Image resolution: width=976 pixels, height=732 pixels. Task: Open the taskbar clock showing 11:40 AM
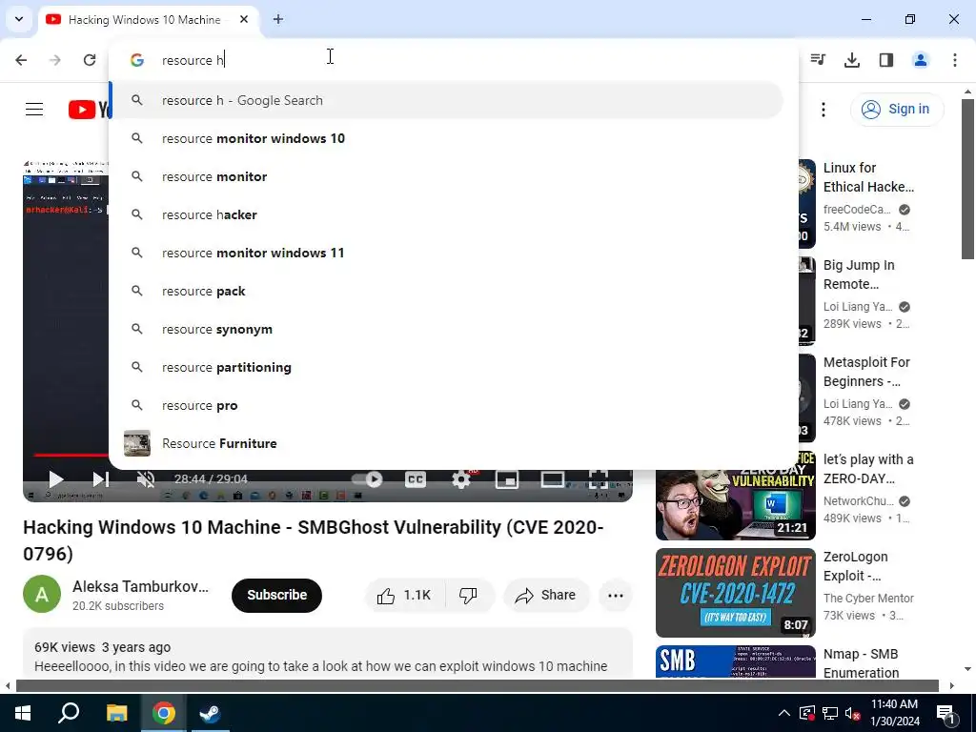(894, 713)
